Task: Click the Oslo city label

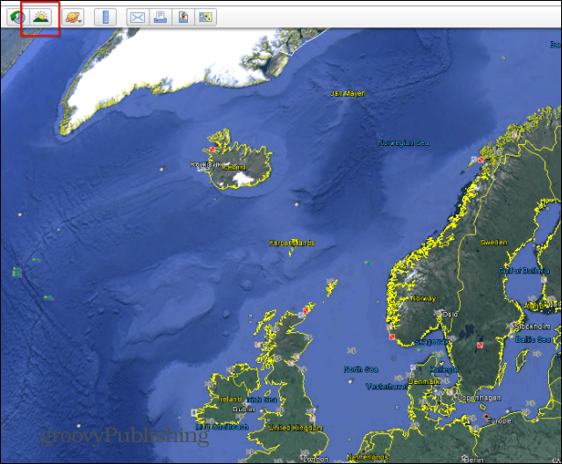Action: 450,315
